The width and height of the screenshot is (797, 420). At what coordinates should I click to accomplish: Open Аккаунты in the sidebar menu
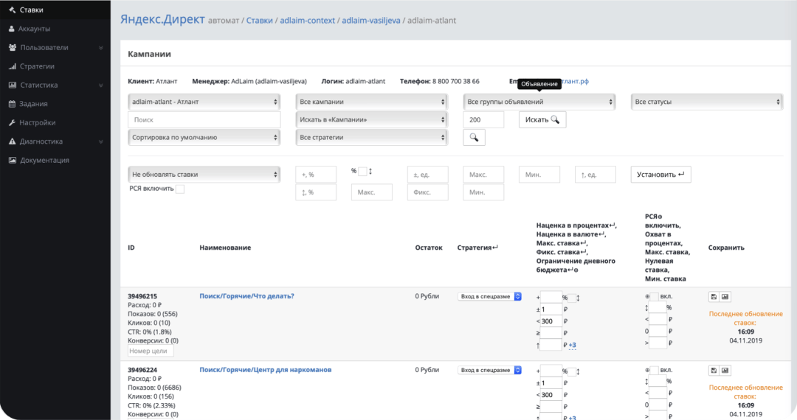click(35, 29)
